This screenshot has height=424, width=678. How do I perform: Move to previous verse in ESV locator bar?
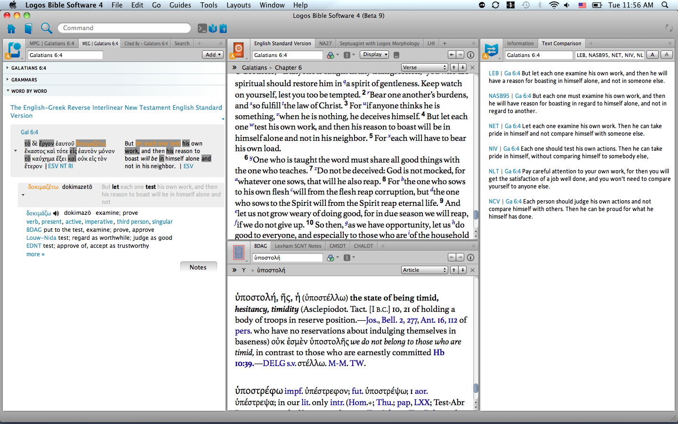tap(454, 67)
